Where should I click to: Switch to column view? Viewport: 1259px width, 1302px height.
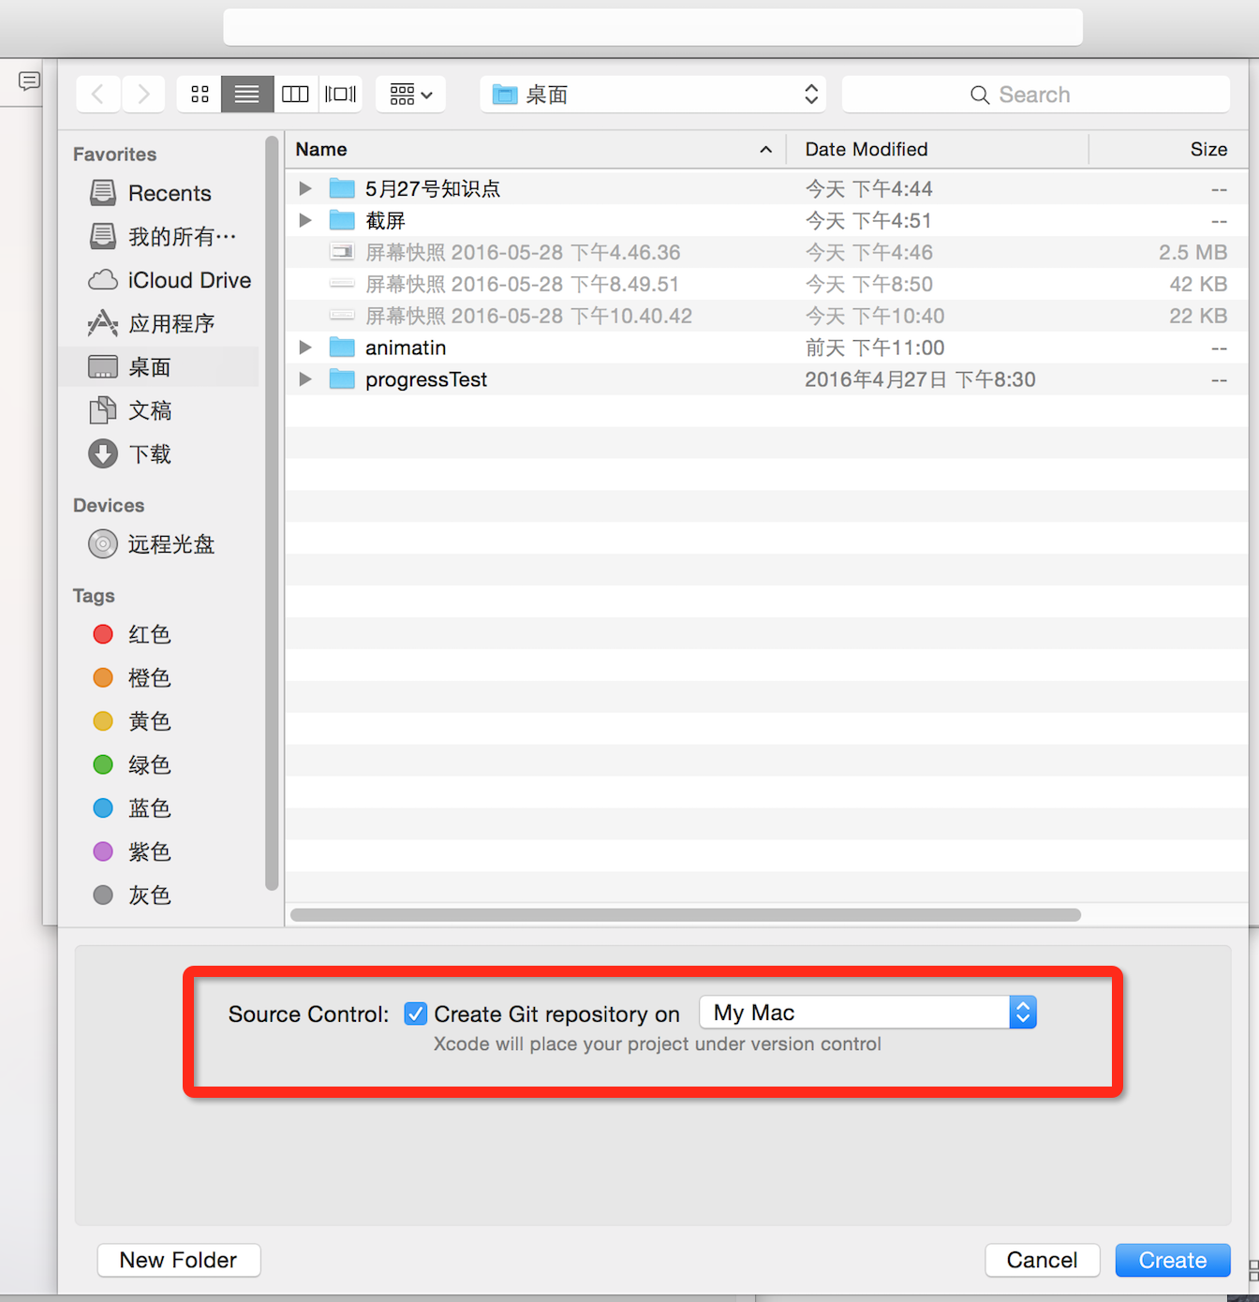coord(295,94)
